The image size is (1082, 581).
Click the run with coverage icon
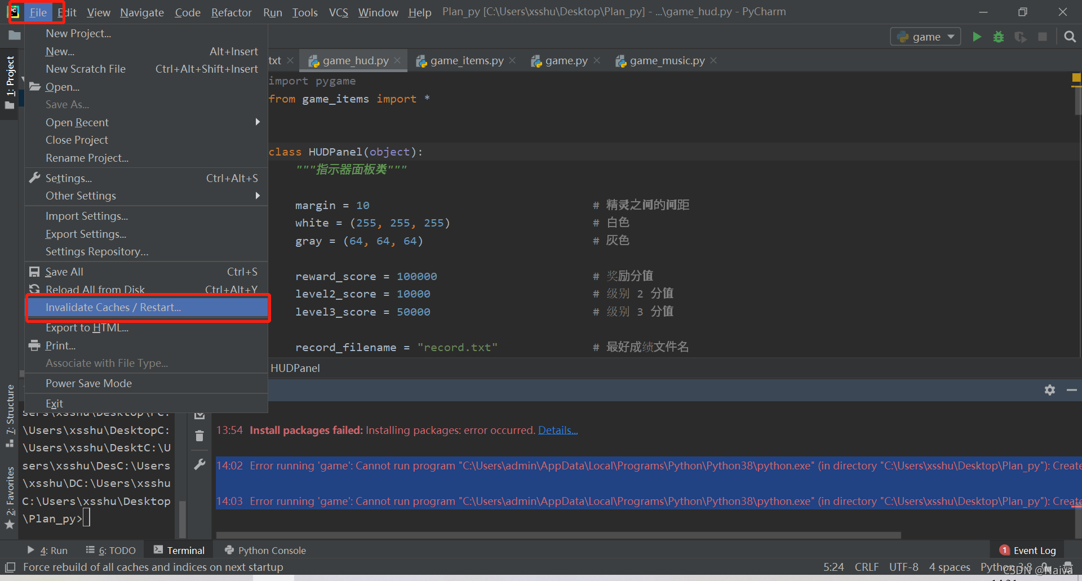(1021, 37)
